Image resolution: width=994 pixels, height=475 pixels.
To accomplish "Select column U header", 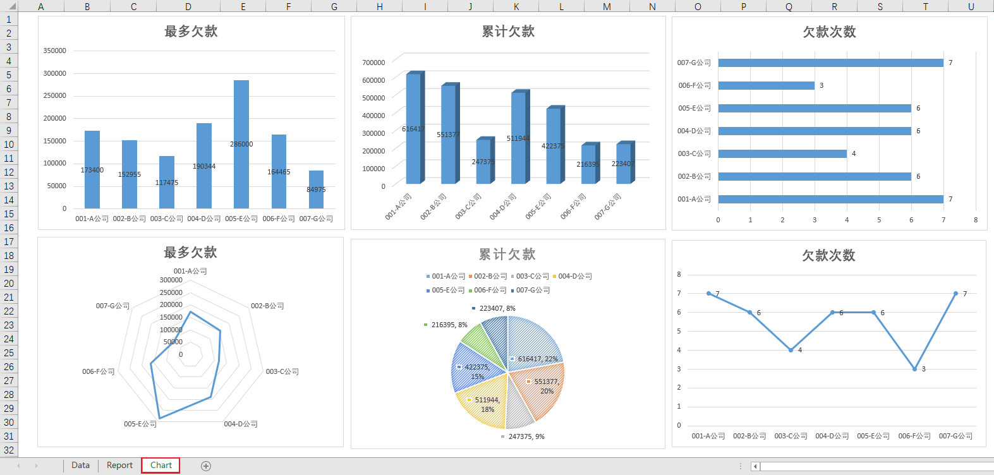I will pyautogui.click(x=971, y=6).
